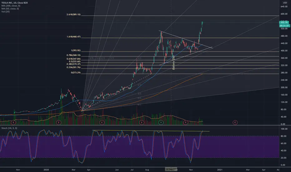Screen dimensions: 291x172
Task: Click the 0.382(319.37) Fibonacci level label
Action: tap(73, 64)
